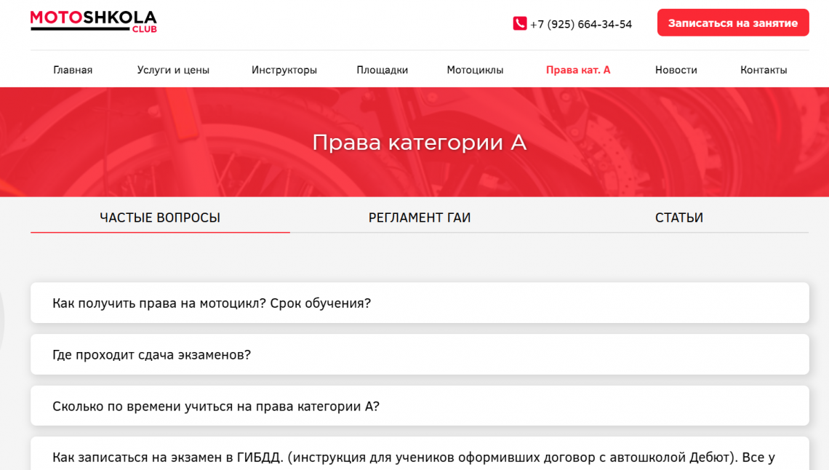Navigate to 'Инструкторы' in the menu

pos(284,70)
